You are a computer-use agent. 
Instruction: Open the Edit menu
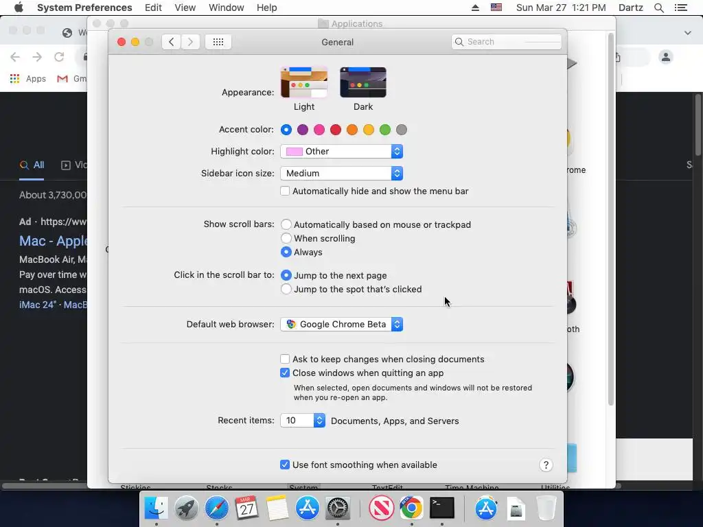point(153,8)
